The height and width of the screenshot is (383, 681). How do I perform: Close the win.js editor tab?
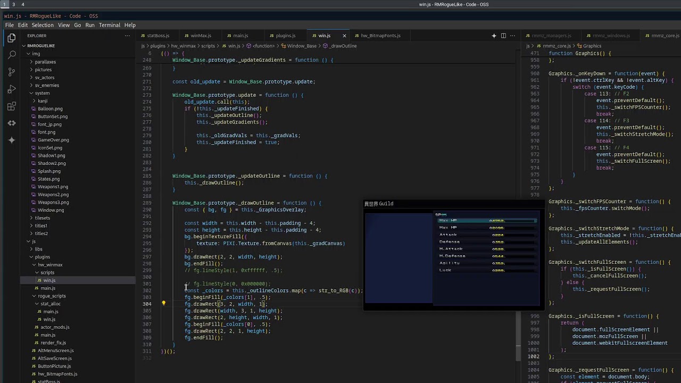coord(344,36)
